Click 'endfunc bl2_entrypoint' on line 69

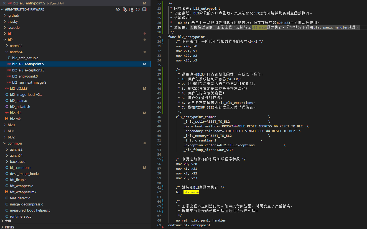pyautogui.click(x=189, y=225)
